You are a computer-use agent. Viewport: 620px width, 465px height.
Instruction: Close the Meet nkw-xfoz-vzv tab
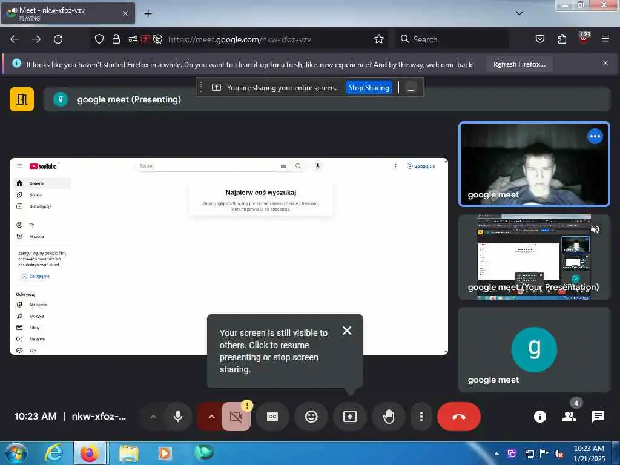125,13
